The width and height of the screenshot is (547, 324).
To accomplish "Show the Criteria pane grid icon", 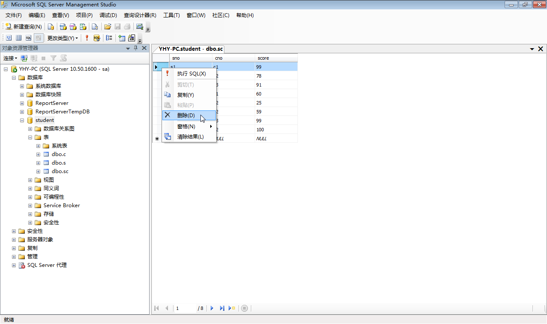I will (x=18, y=38).
